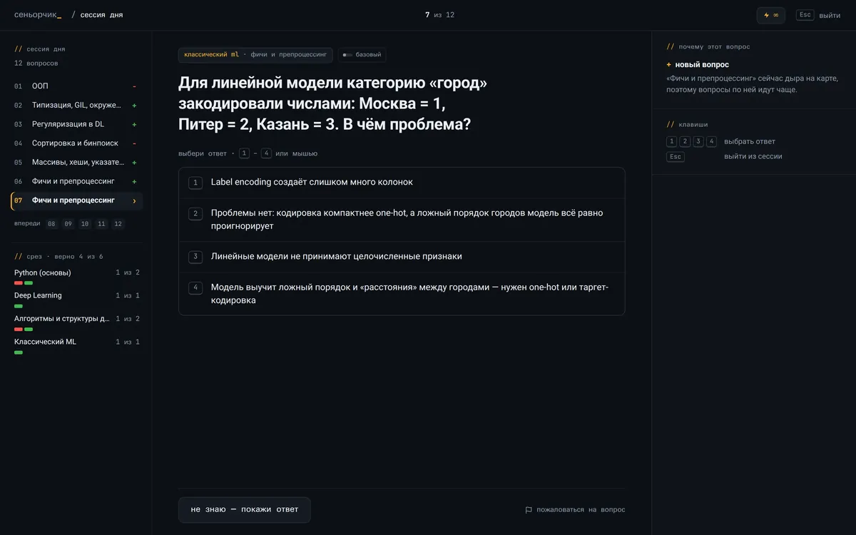
Task: Click пожаловаться на вопрос link text
Action: point(581,510)
